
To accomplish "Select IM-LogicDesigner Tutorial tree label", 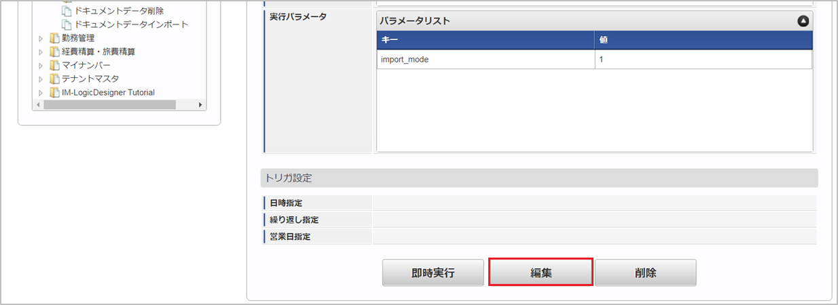I will [x=108, y=92].
